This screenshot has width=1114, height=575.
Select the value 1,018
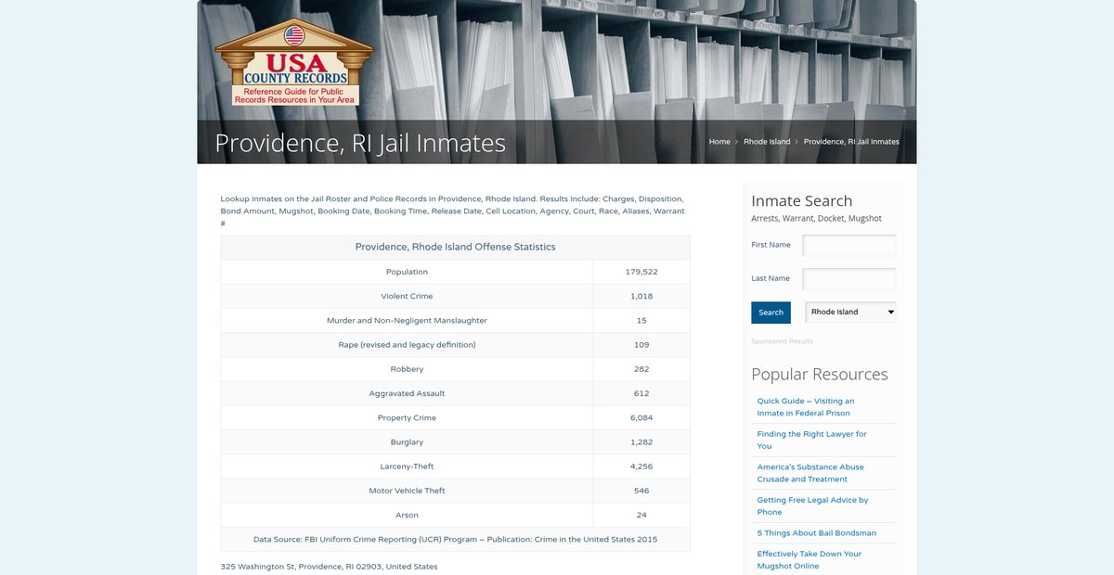[x=641, y=296]
